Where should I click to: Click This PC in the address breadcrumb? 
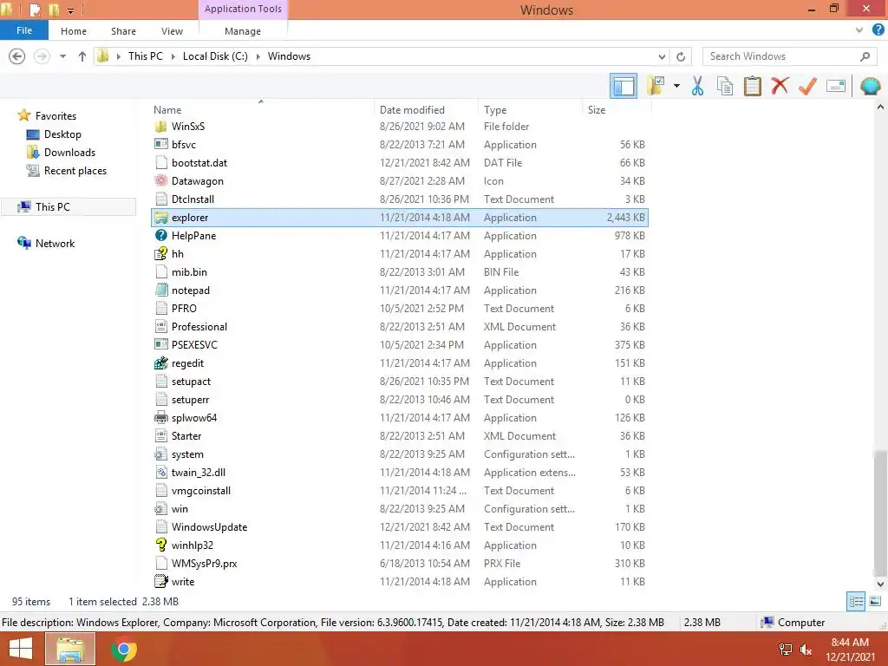[x=146, y=56]
